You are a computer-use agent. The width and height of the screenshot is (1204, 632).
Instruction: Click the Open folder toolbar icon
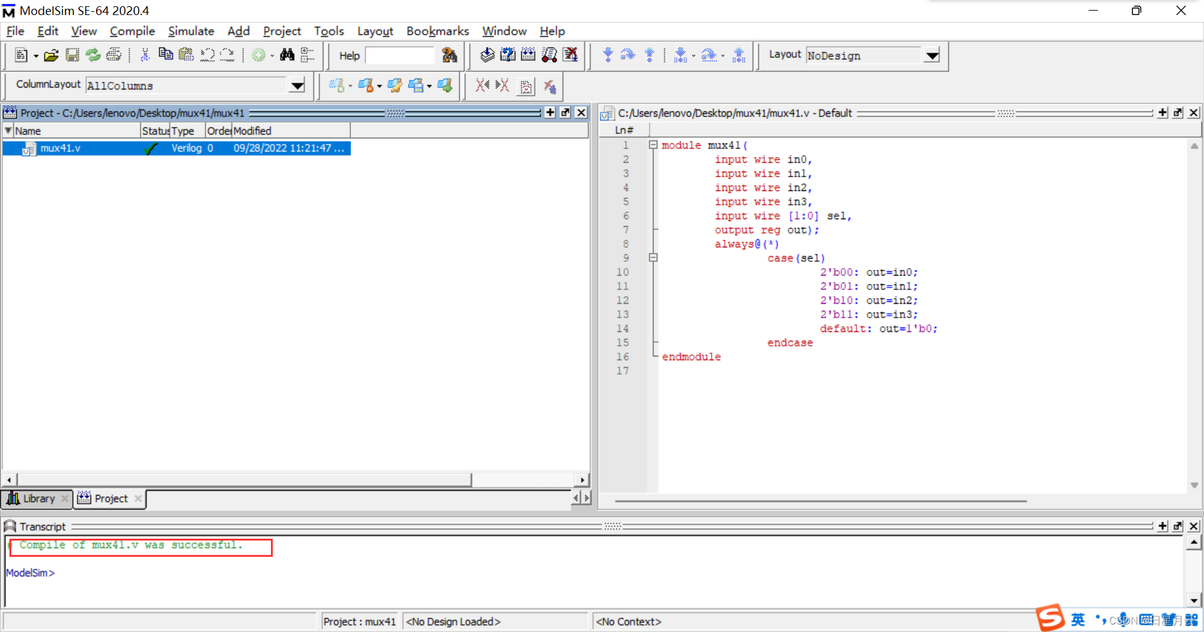(x=51, y=55)
